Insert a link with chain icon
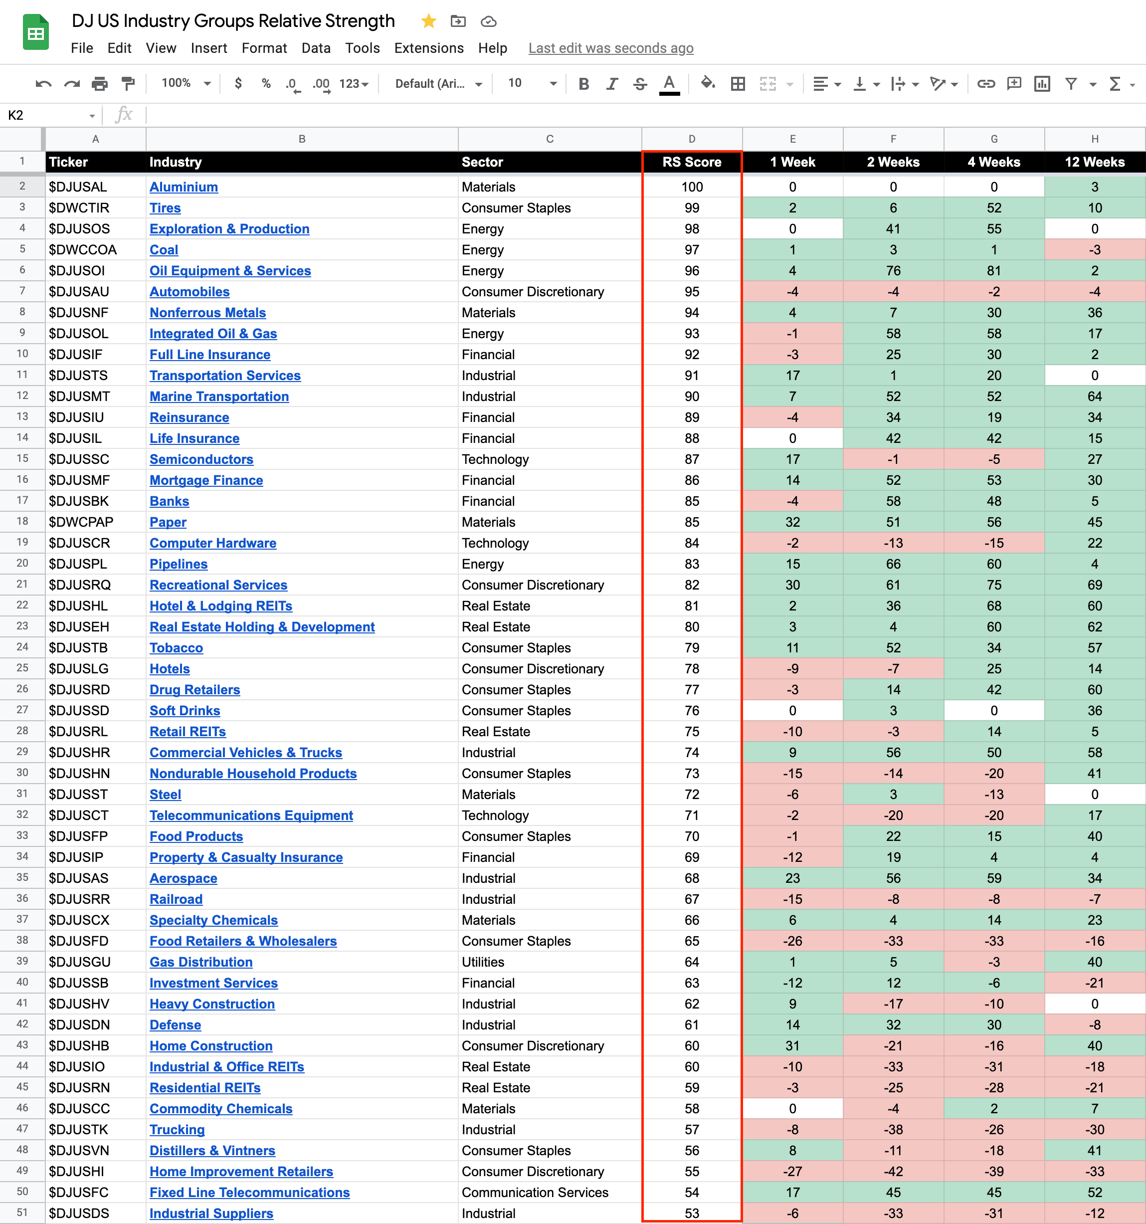This screenshot has height=1224, width=1146. pos(985,84)
